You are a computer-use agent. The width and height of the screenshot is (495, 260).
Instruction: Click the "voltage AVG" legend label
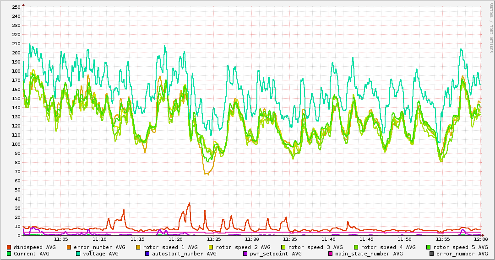[101, 254]
